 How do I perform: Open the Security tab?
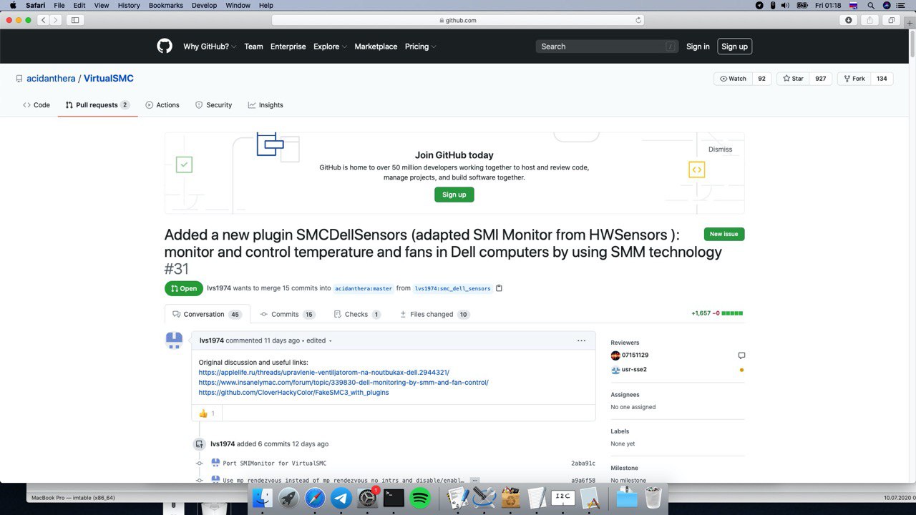click(x=213, y=105)
